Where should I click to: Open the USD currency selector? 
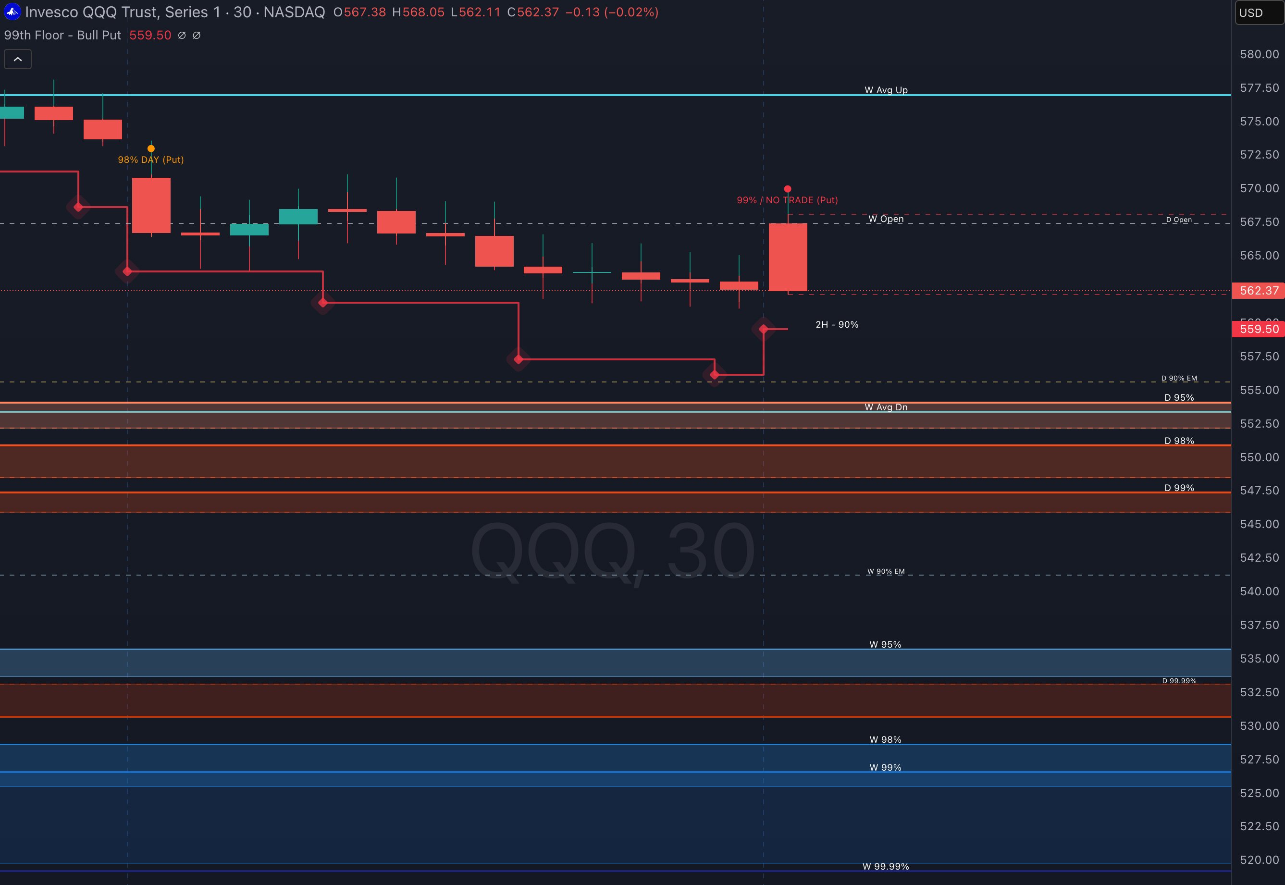click(1260, 13)
